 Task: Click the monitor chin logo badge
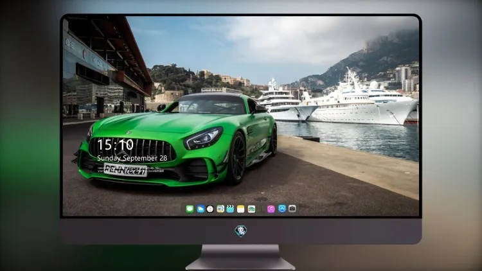[241, 231]
